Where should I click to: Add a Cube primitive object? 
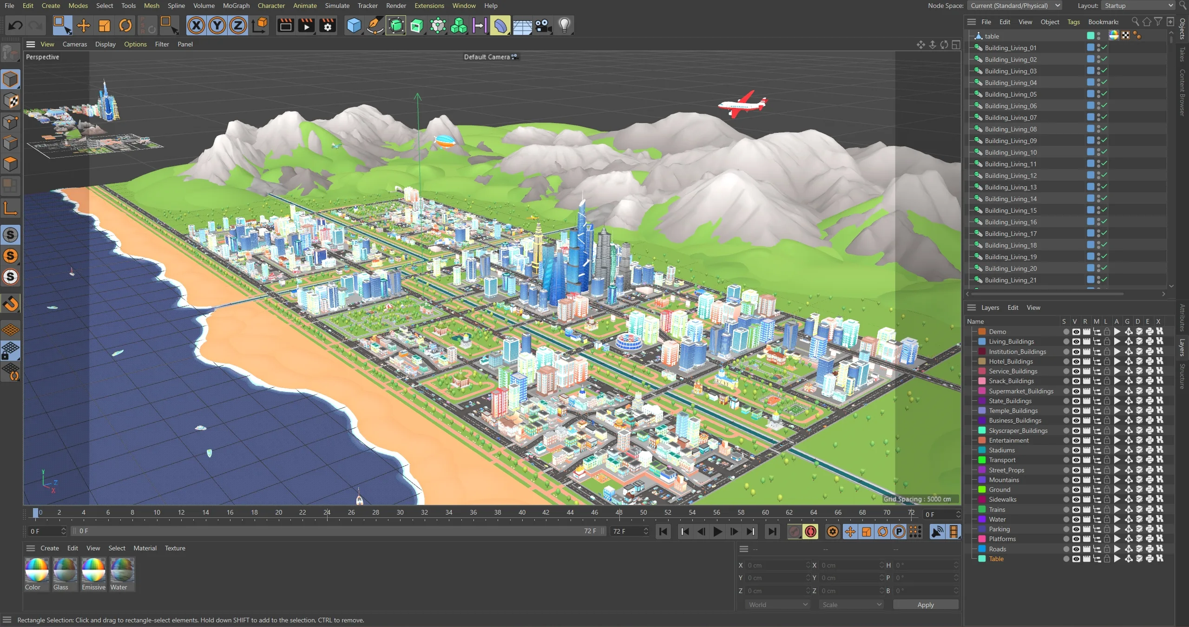click(x=354, y=26)
